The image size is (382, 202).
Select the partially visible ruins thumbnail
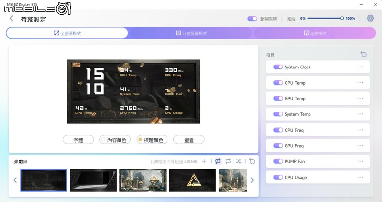coord(233,180)
